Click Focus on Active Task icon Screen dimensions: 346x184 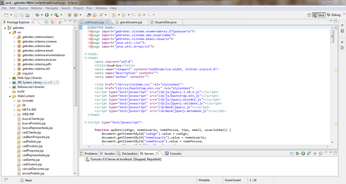coord(60,22)
